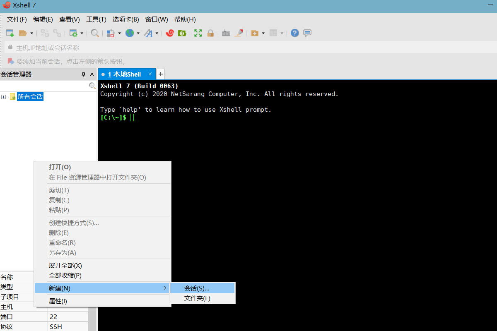
Task: Click the lock icon in the address bar
Action: (10, 47)
